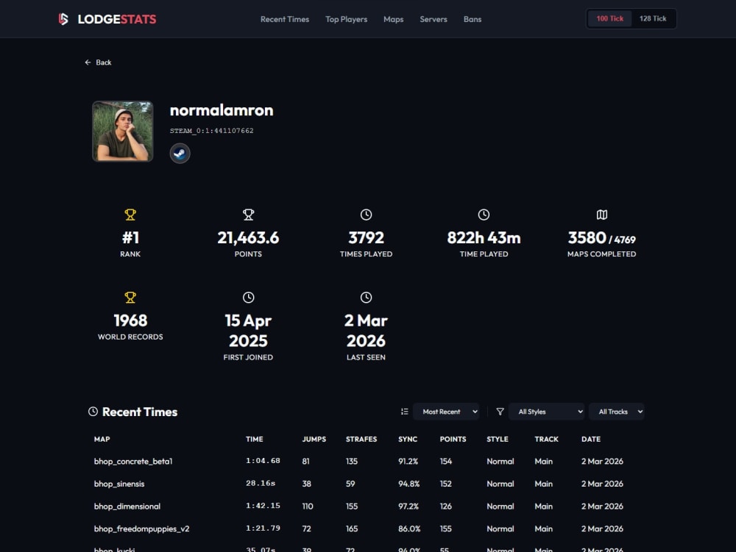Click the clock icon above Time Played
This screenshot has width=736, height=552.
[484, 215]
